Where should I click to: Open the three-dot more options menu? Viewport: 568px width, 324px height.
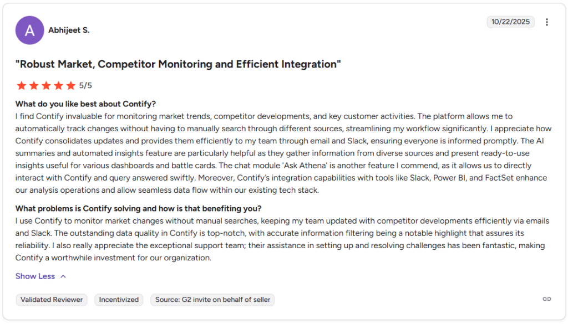[x=547, y=22]
